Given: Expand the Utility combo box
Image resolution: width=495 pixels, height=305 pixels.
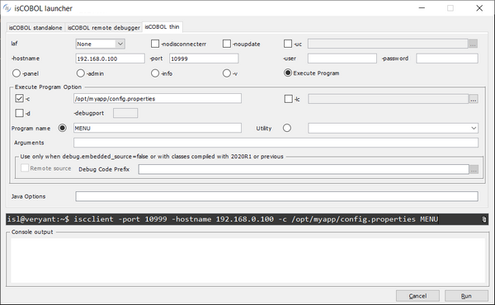Looking at the screenshot, I should 393,128.
